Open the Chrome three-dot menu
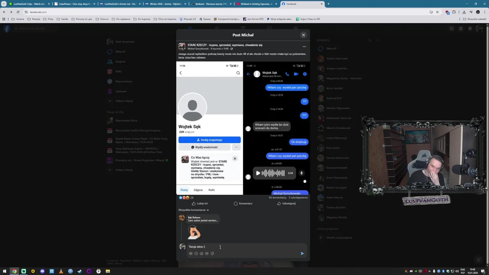This screenshot has height=275, width=489. [484, 12]
